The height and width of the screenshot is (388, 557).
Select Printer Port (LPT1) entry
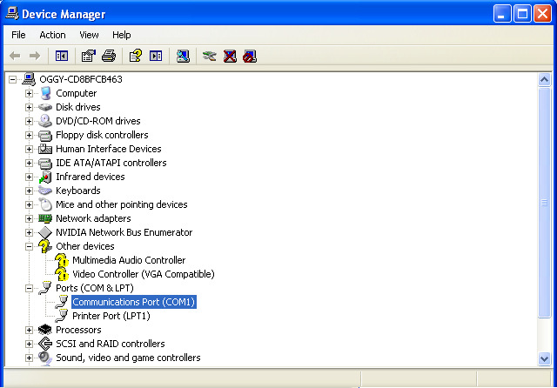click(111, 316)
